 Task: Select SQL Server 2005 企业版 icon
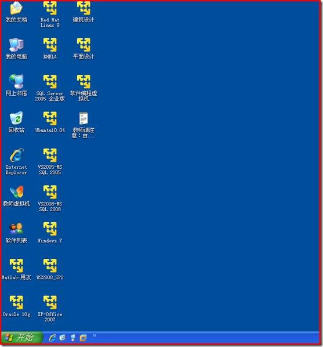tap(50, 81)
